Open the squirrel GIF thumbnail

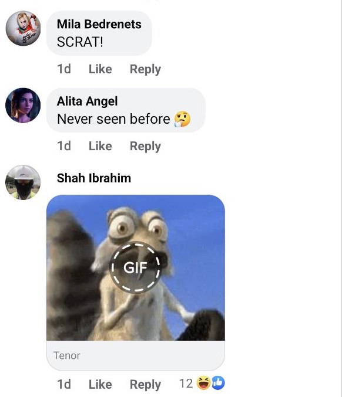[x=136, y=267]
